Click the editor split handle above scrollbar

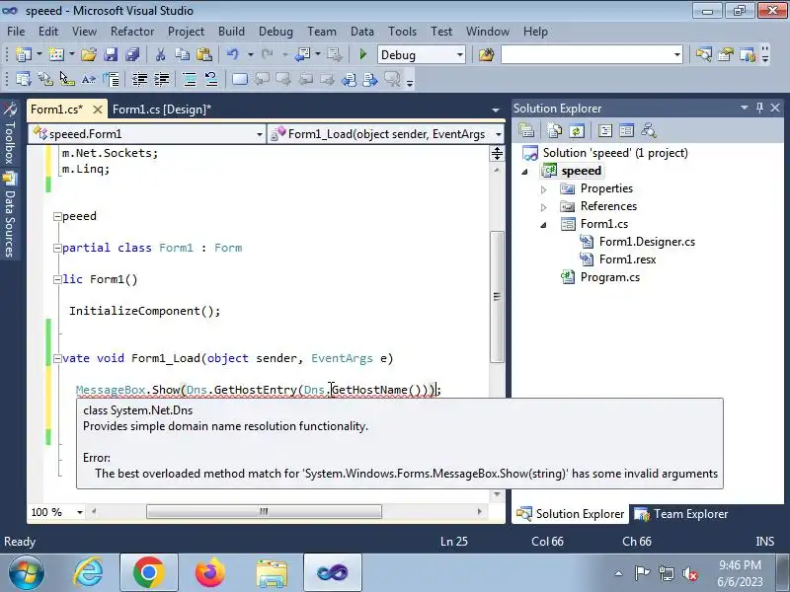pos(497,154)
